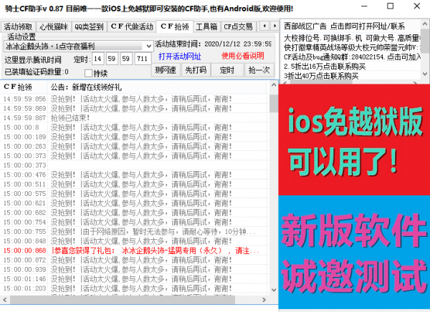430x312 pixels.
Task: Click the first timer field showing 59
Action: pyautogui.click(x=111, y=59)
